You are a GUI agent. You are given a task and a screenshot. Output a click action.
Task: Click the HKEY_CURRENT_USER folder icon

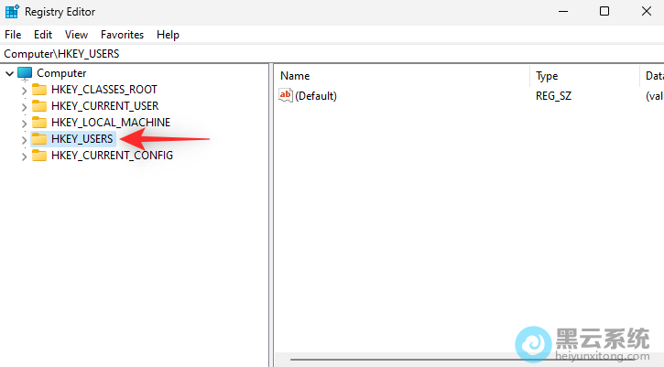coord(39,106)
